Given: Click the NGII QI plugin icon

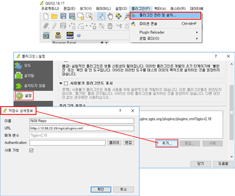Looking at the screenshot, I should pos(46,35).
